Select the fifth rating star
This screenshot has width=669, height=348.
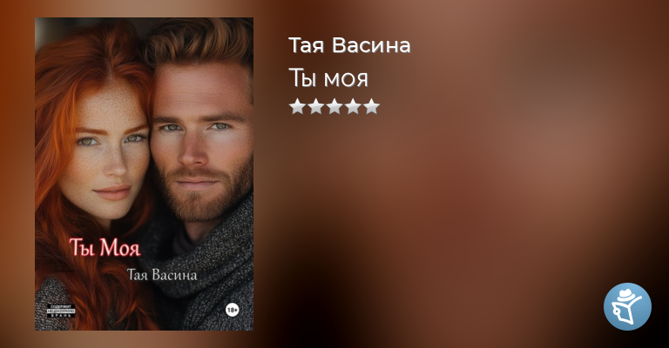point(372,106)
